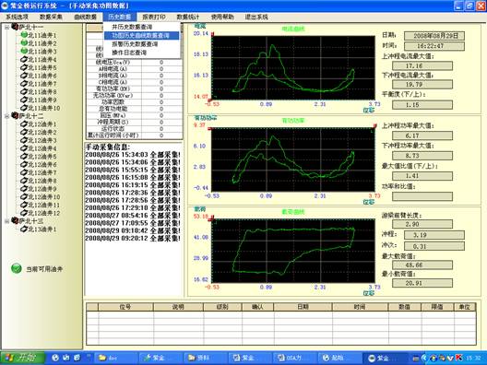Click the empty 功率积比值 field

pyautogui.click(x=422, y=196)
